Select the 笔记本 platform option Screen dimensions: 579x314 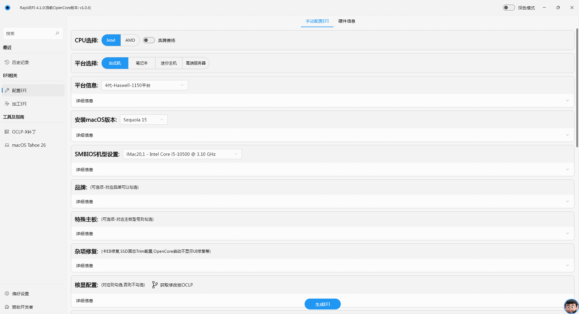(141, 63)
